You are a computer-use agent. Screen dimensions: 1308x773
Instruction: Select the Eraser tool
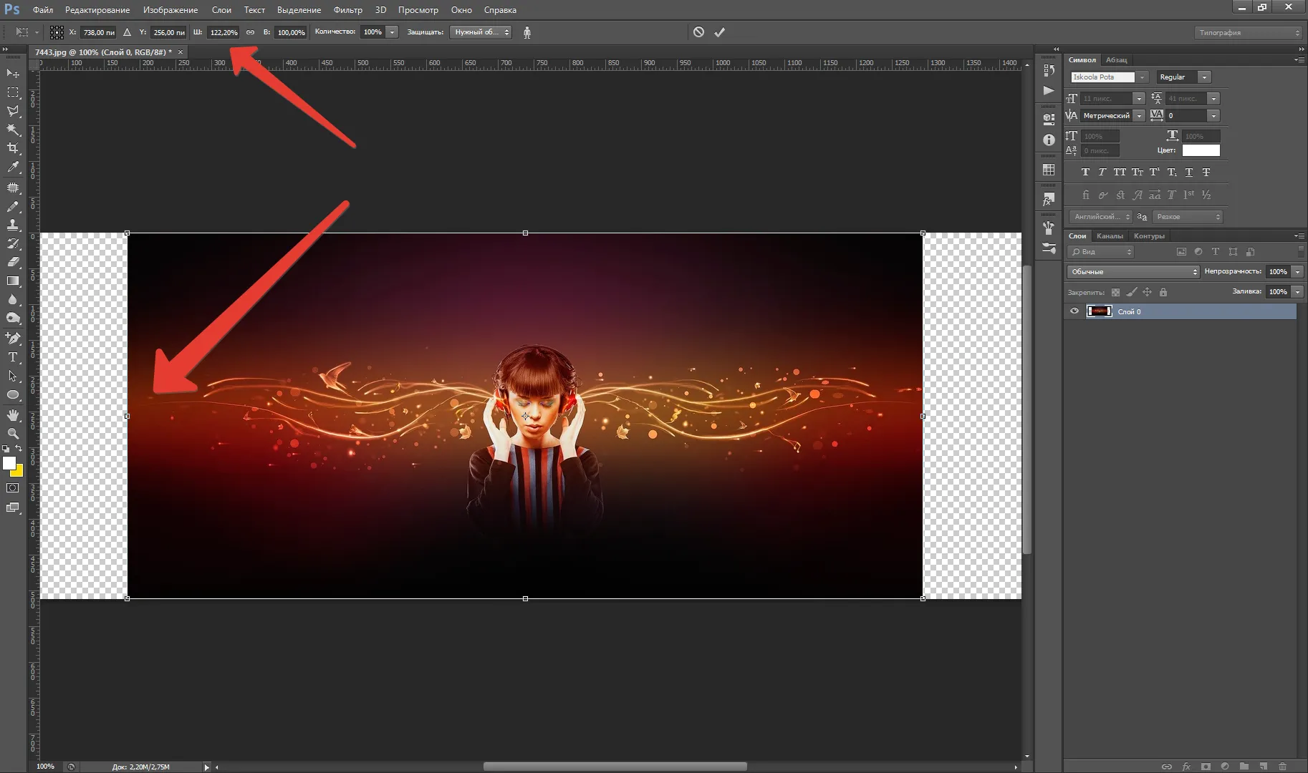[x=13, y=262]
